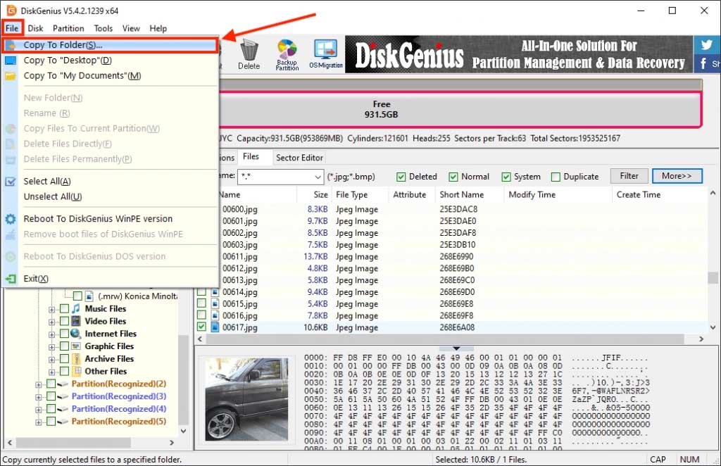This screenshot has width=721, height=466.
Task: Click the Facebook share icon
Action: 703,63
